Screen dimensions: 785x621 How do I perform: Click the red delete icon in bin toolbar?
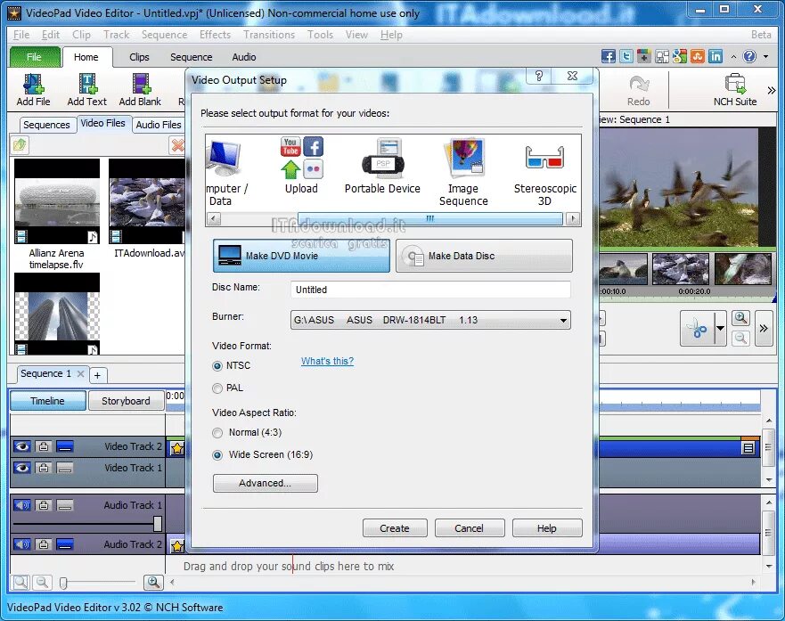coord(177,145)
